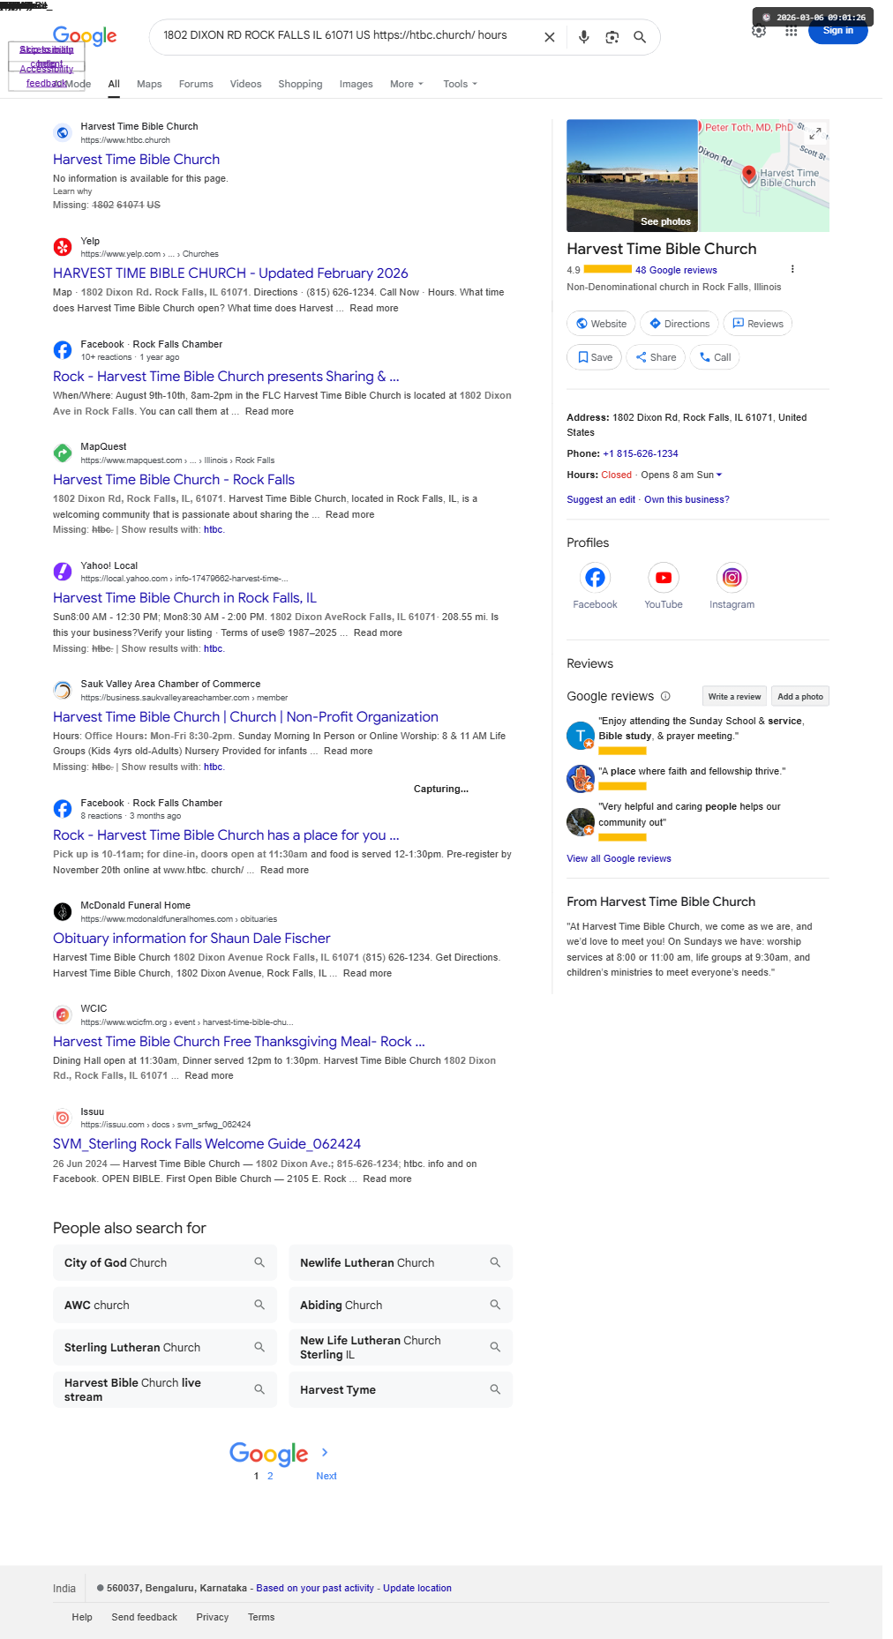Image resolution: width=893 pixels, height=1639 pixels.
Task: Switch to the Images tab
Action: [x=356, y=84]
